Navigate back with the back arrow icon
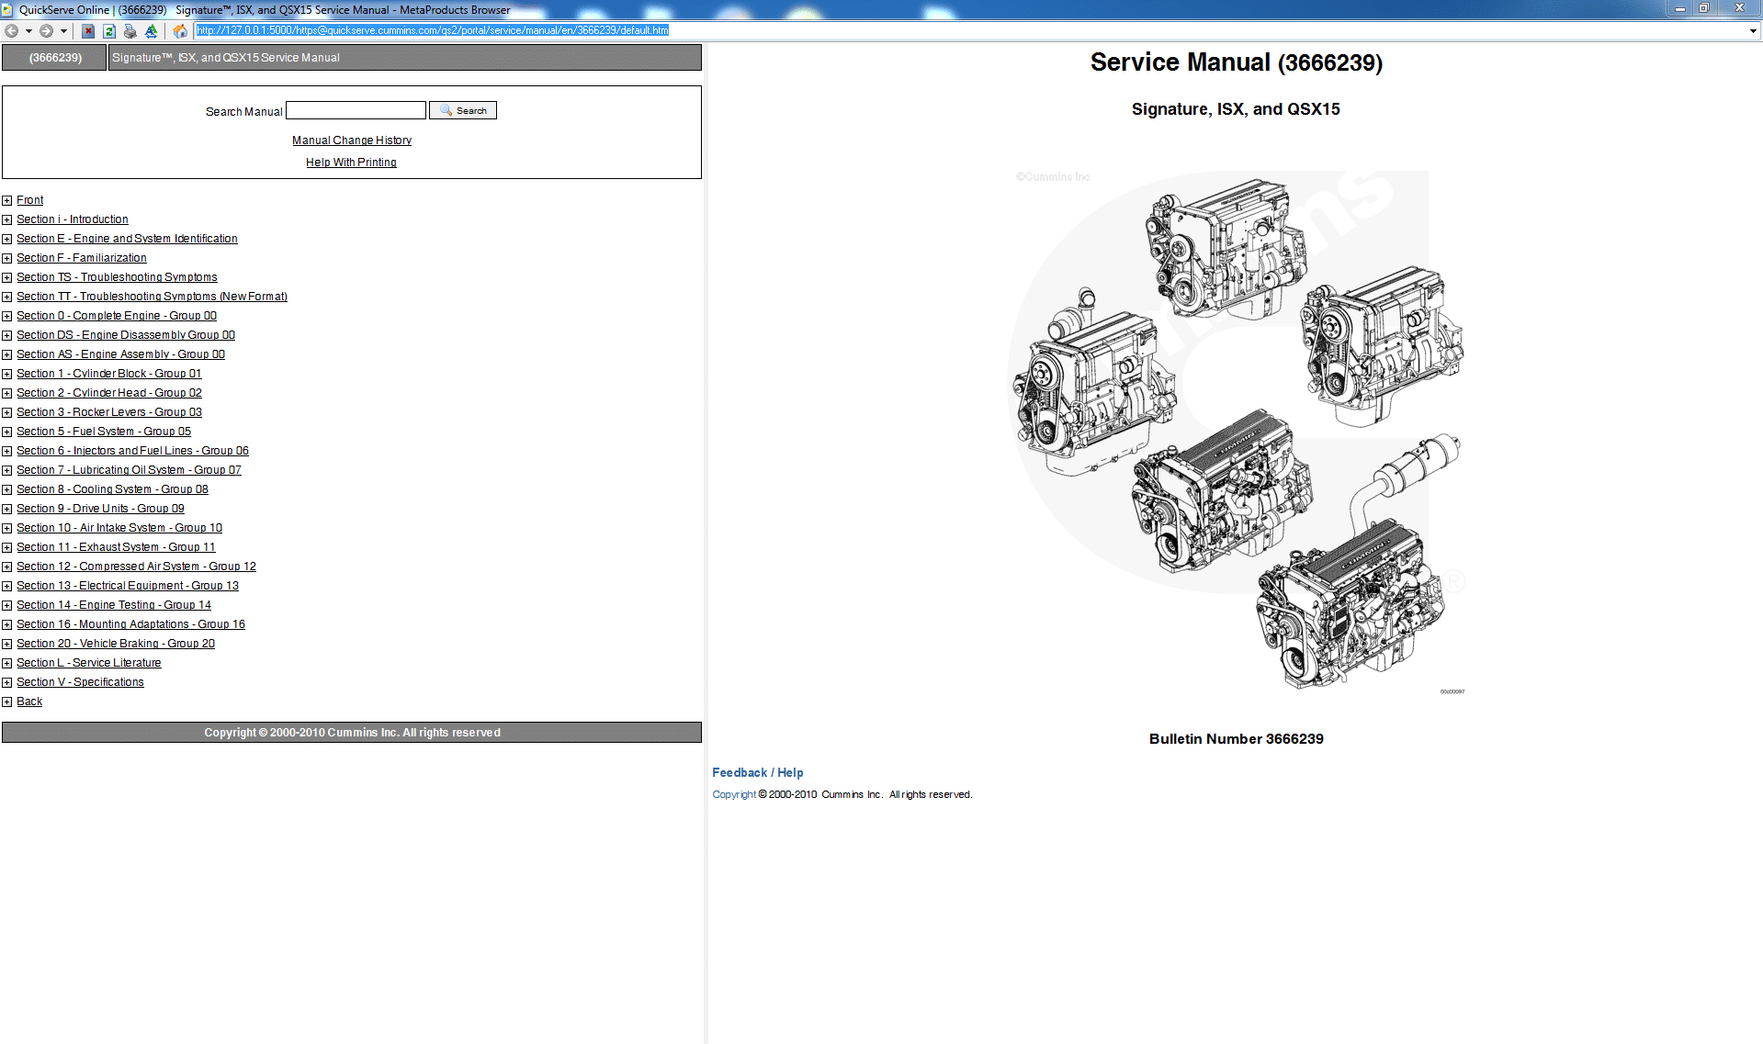The height and width of the screenshot is (1044, 1763). (x=12, y=30)
